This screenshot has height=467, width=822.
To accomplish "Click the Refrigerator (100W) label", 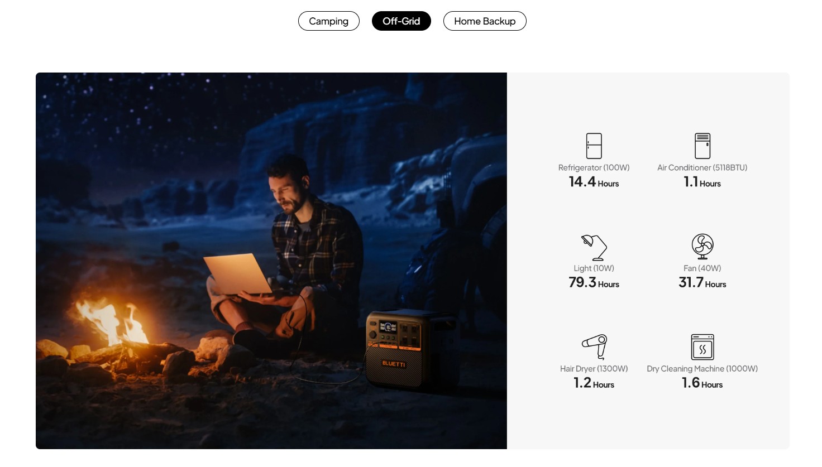I will [x=594, y=167].
